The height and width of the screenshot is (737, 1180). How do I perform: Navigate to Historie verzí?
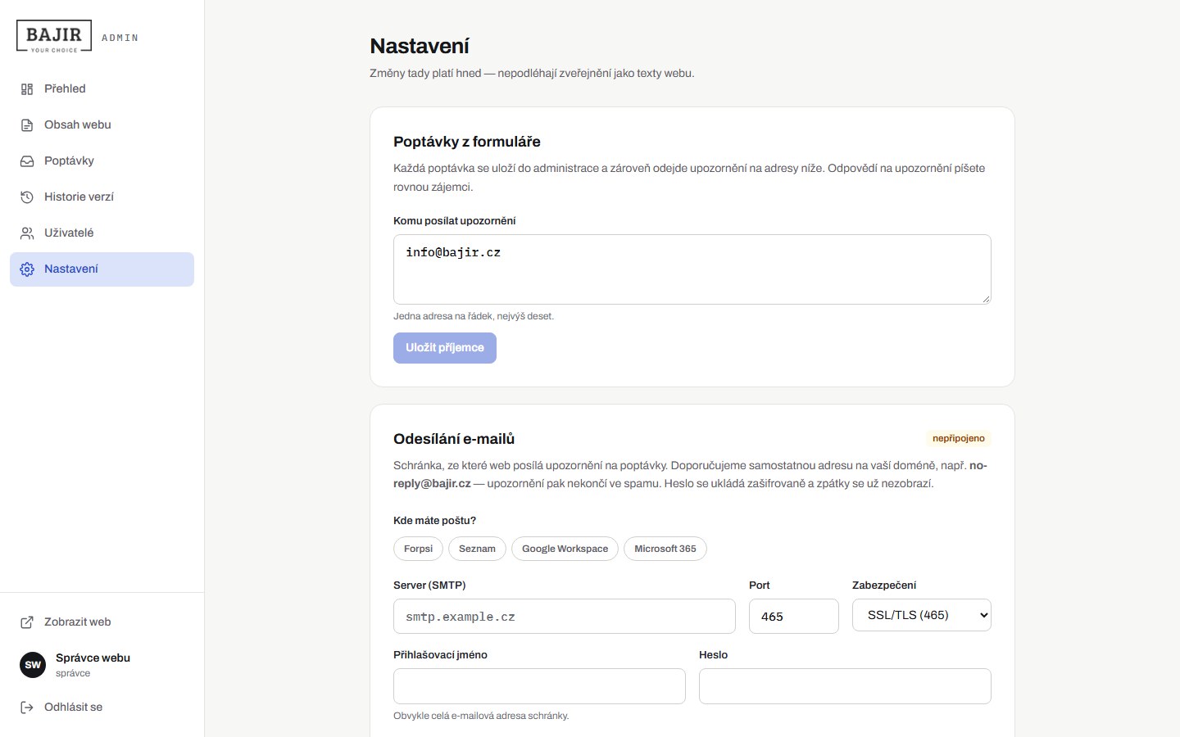(x=102, y=197)
